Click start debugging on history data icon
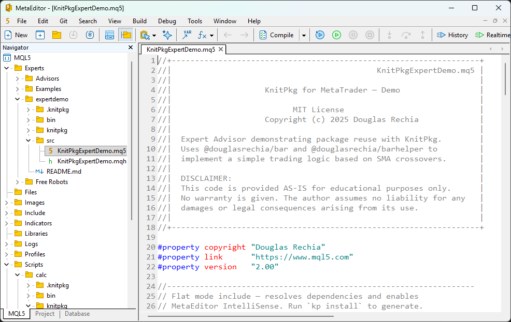 320,35
